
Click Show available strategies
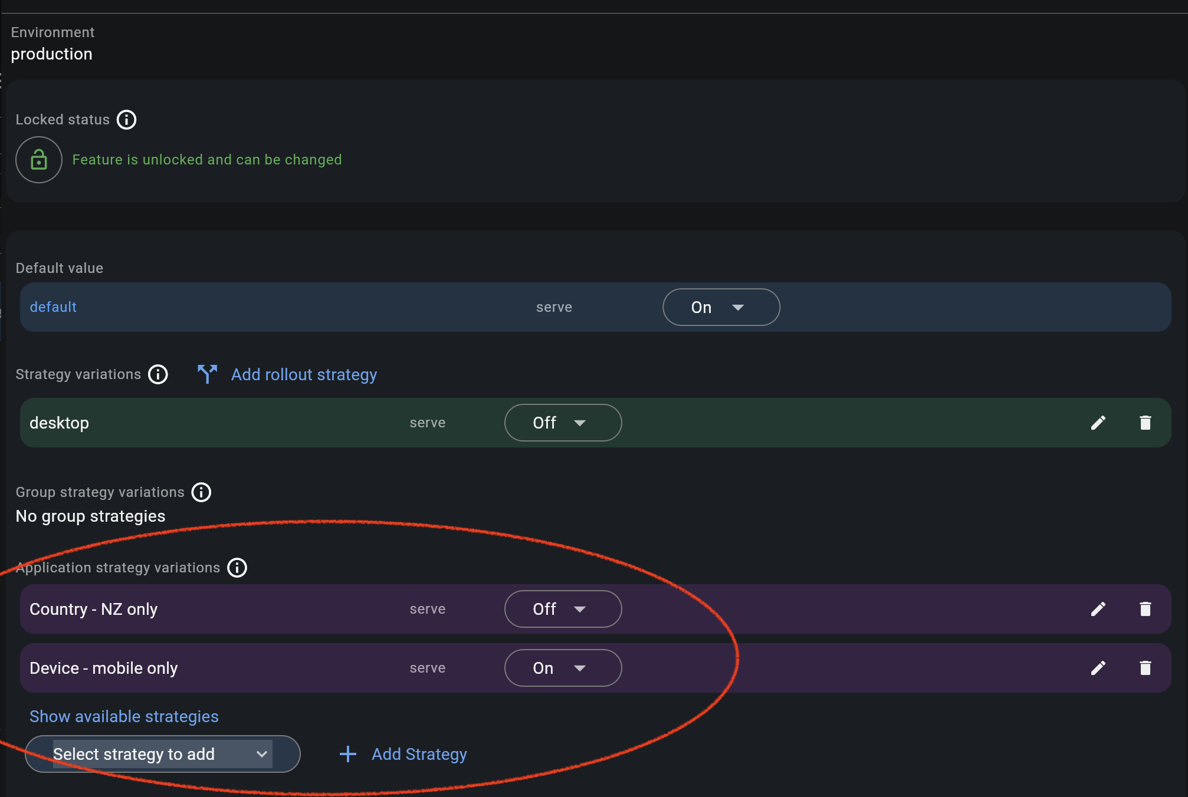click(123, 716)
